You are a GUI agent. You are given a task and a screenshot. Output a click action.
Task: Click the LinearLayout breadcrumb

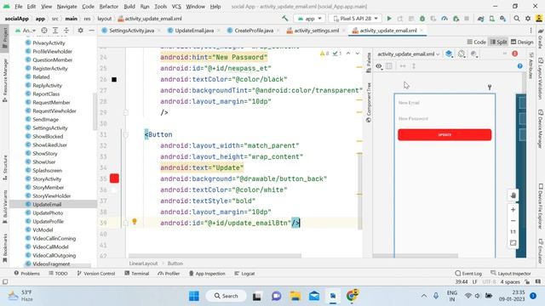[x=143, y=263]
